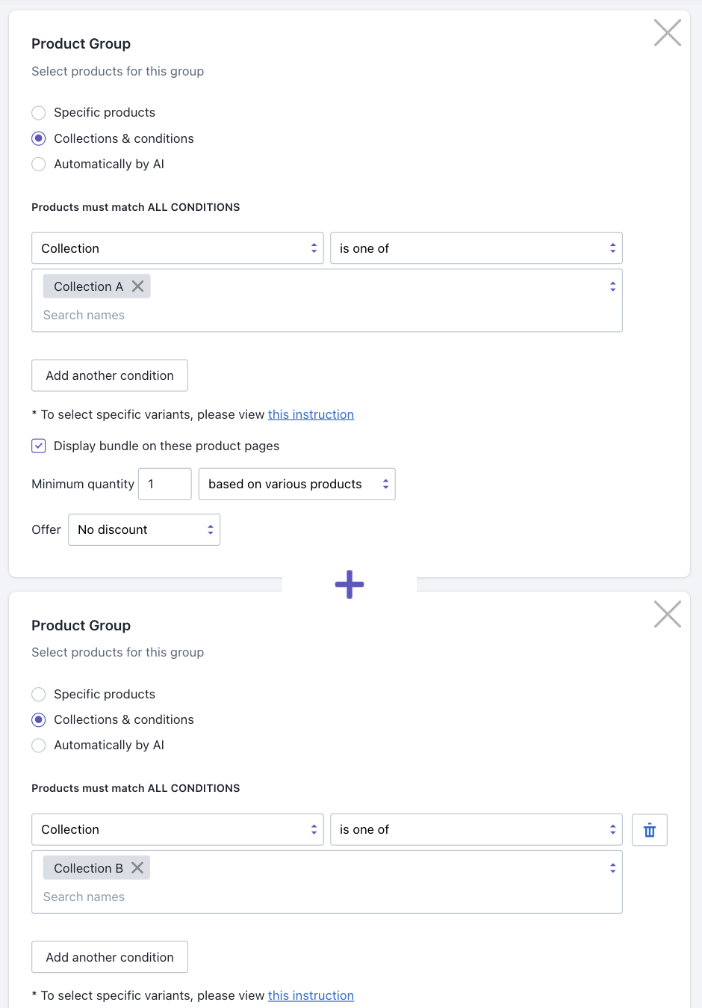Screen dimensions: 702x1008
Task: Open first group's 'is one of' dropdown
Action: pos(476,248)
